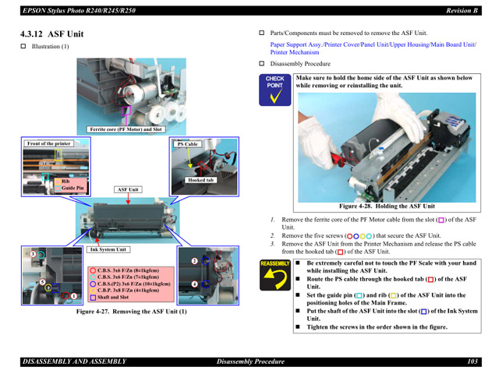Click the Ferrite core PF Motor photo
This screenshot has width=499, height=374.
(x=131, y=92)
